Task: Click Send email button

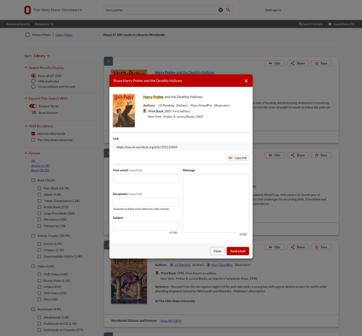Action: 238,251
